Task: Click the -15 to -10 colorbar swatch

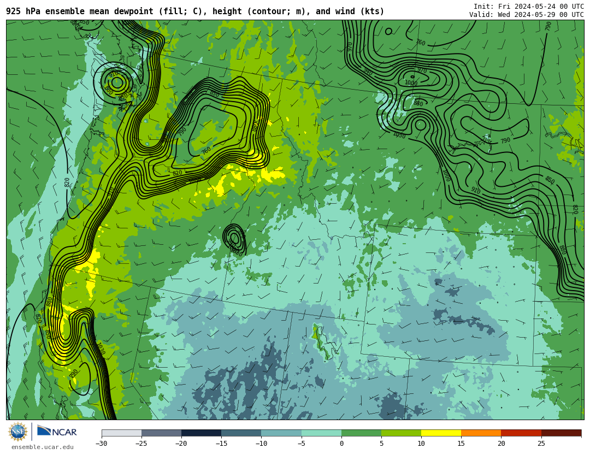Action: point(241,433)
